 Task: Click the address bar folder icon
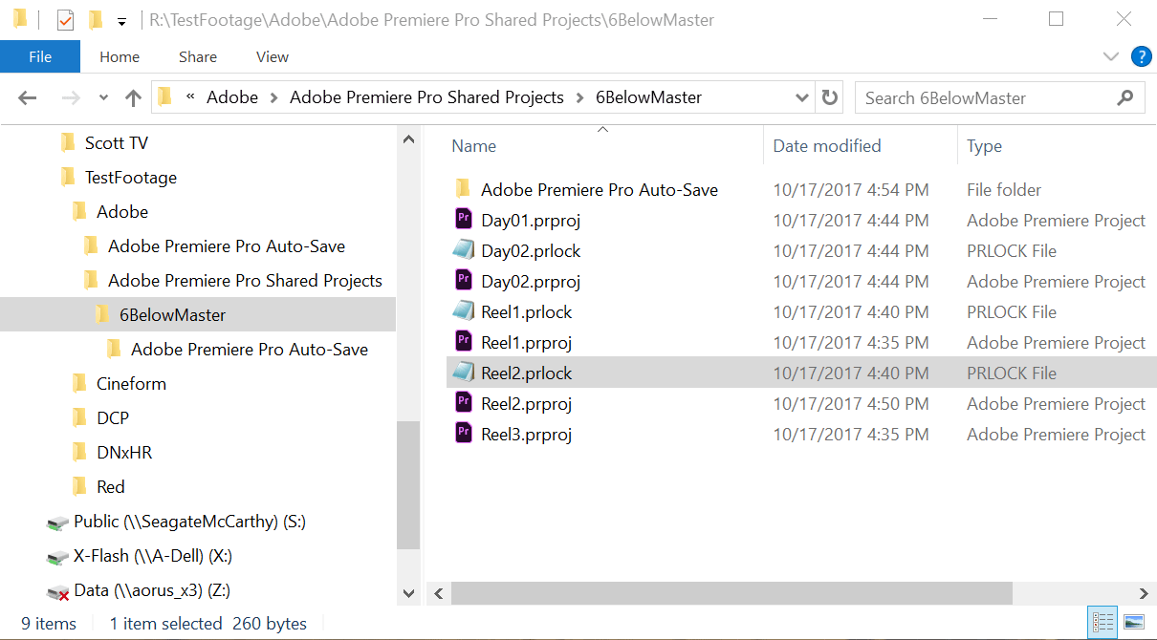click(x=164, y=97)
